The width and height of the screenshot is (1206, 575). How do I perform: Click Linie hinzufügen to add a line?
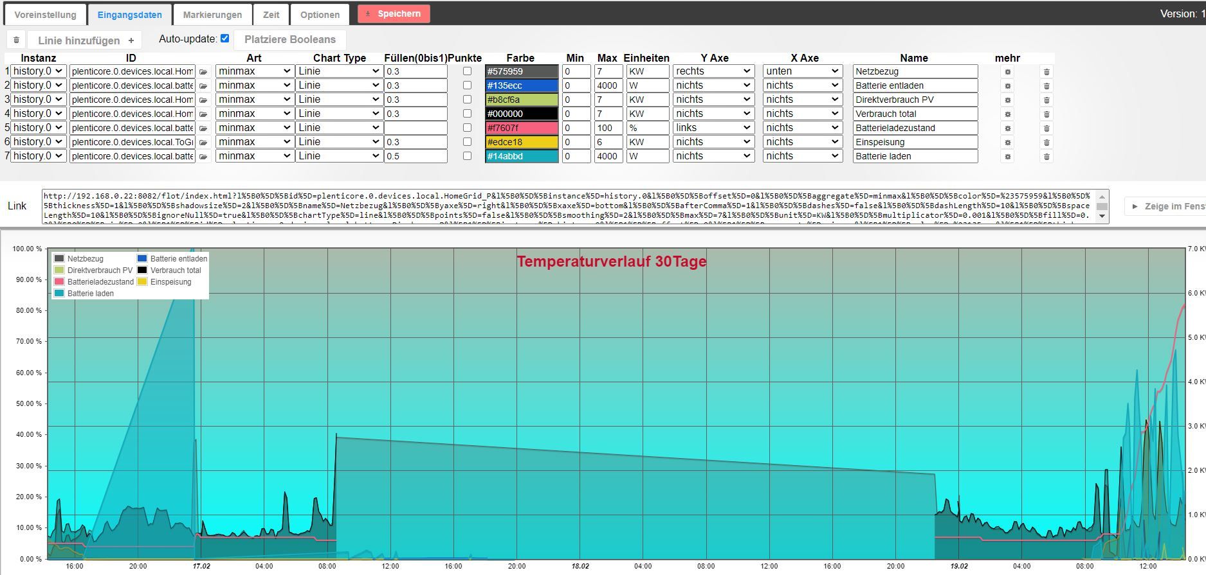86,40
